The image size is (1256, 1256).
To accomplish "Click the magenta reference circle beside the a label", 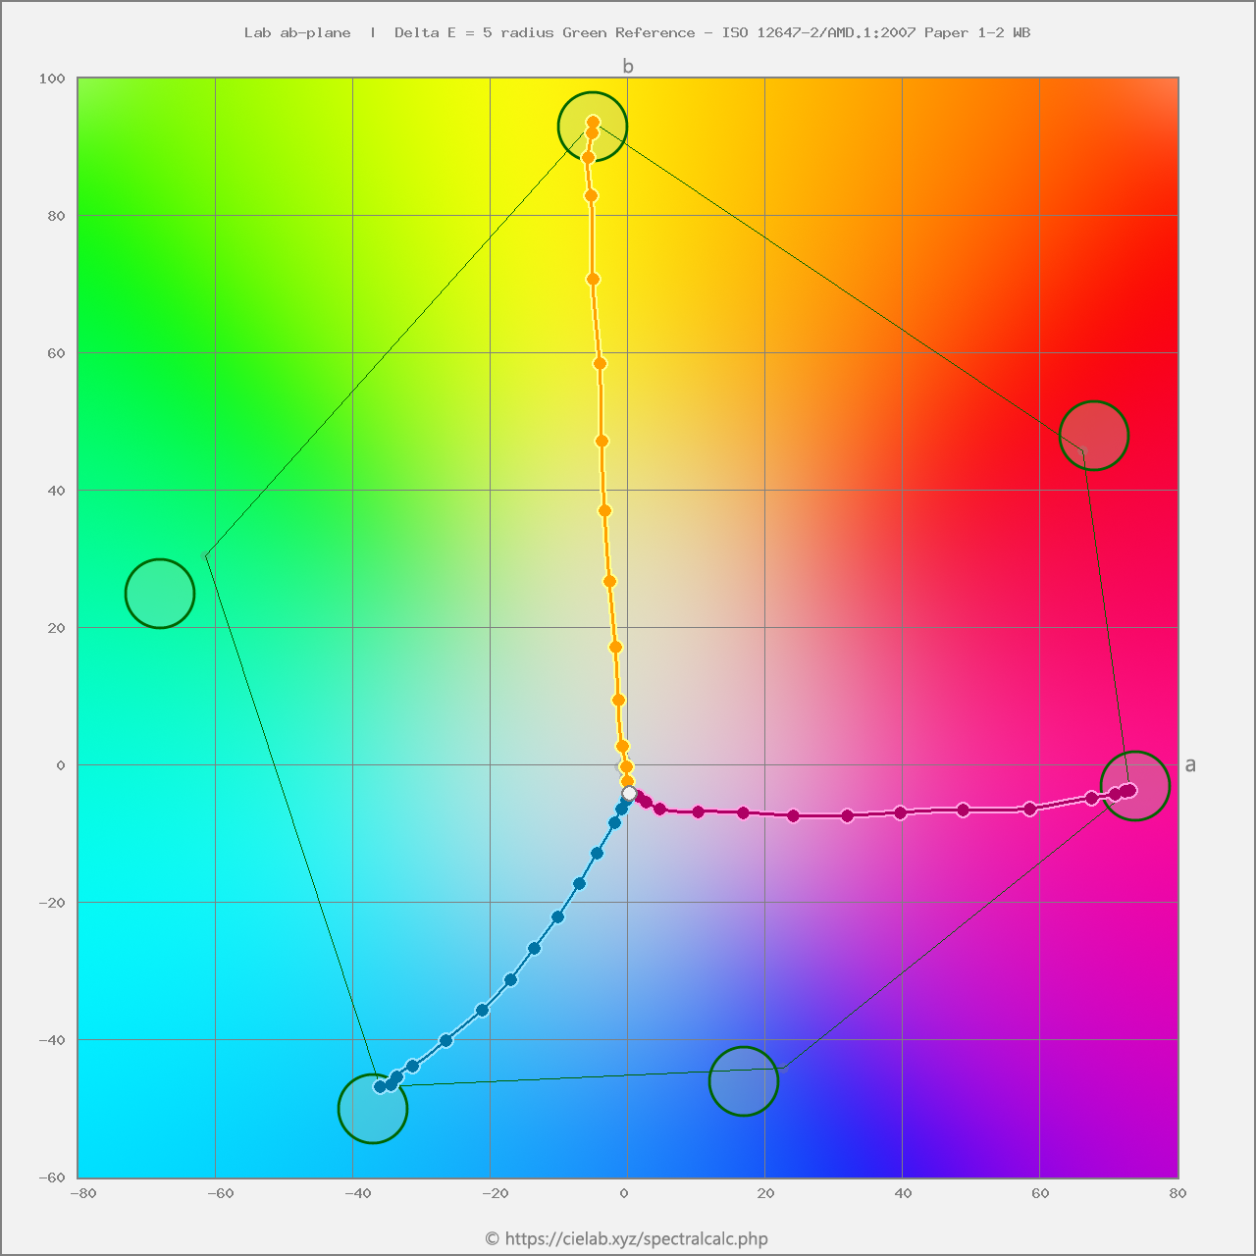I will (x=1135, y=785).
